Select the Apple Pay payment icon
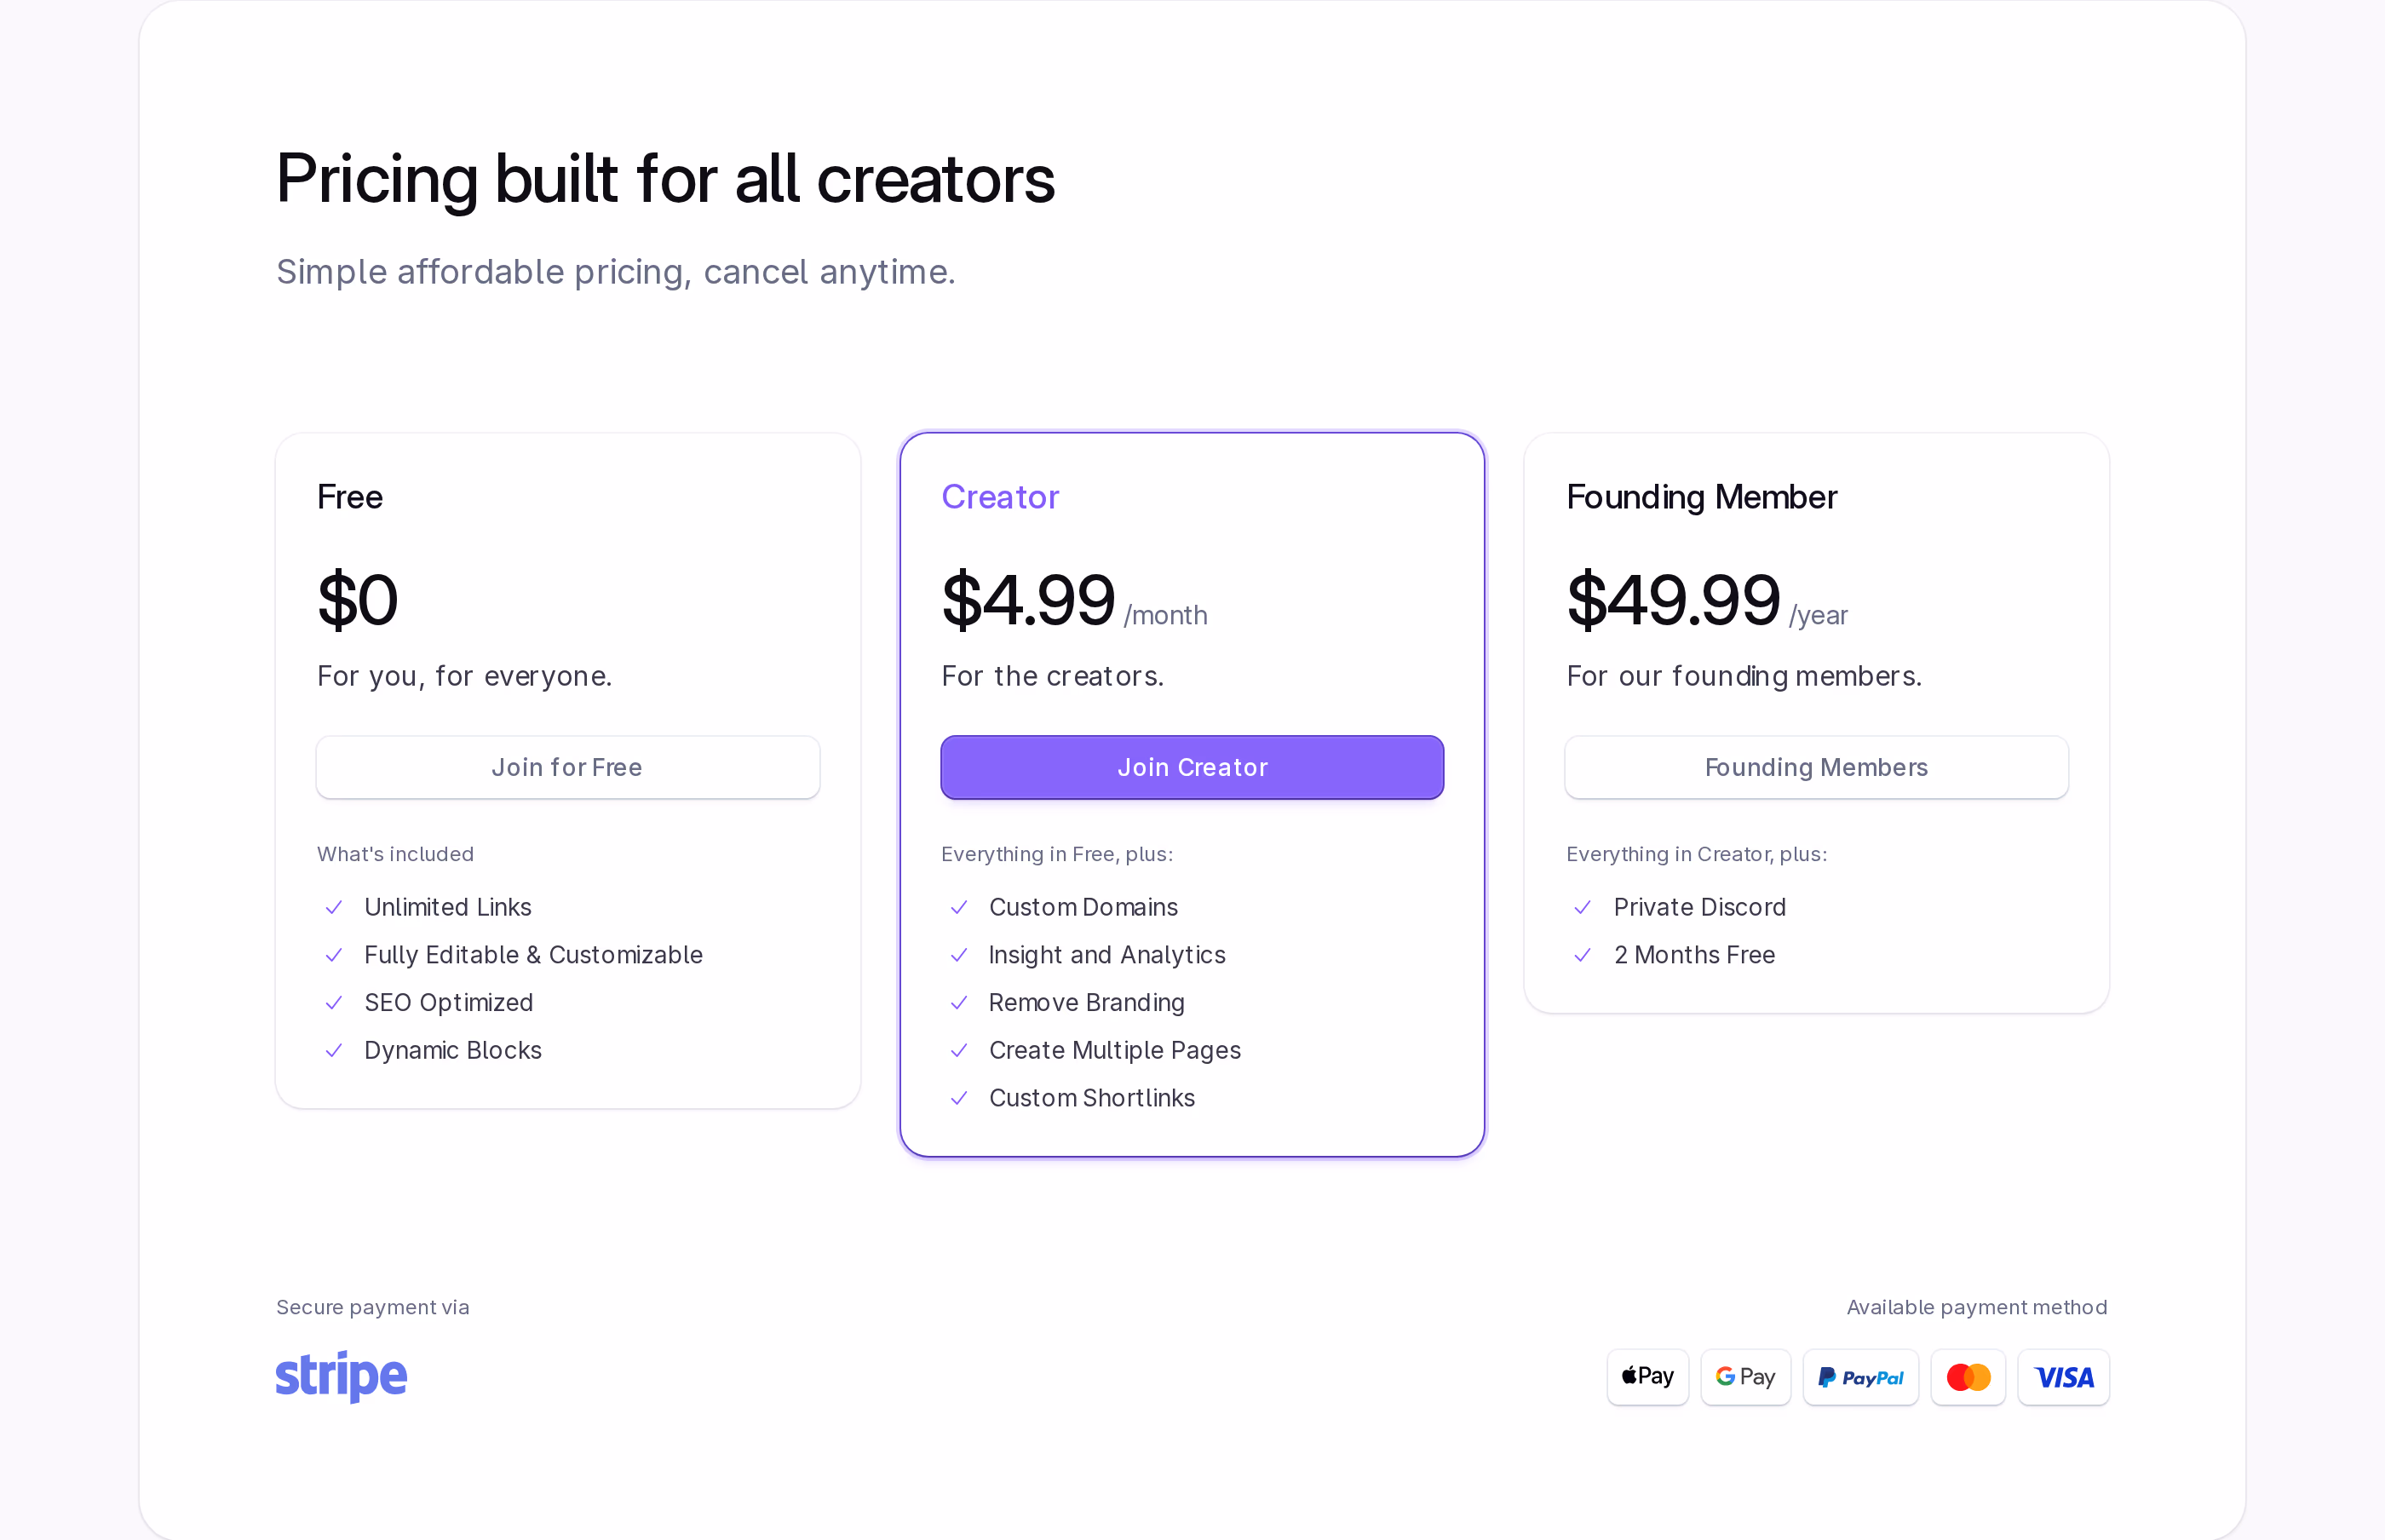Viewport: 2385px width, 1540px height. click(1647, 1377)
